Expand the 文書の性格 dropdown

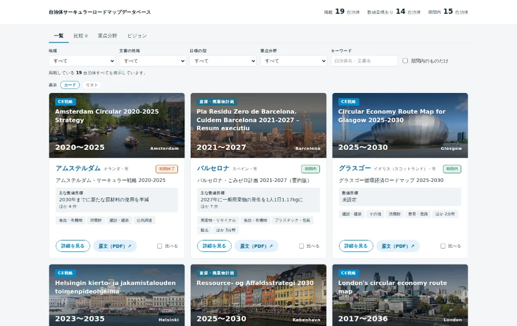point(153,61)
